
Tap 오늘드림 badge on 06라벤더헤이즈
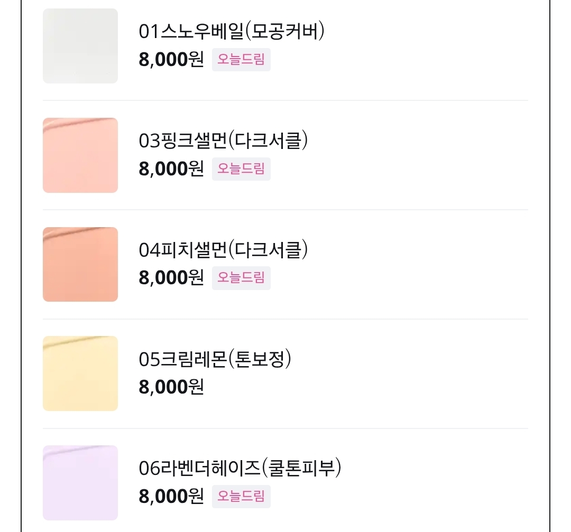pyautogui.click(x=241, y=497)
